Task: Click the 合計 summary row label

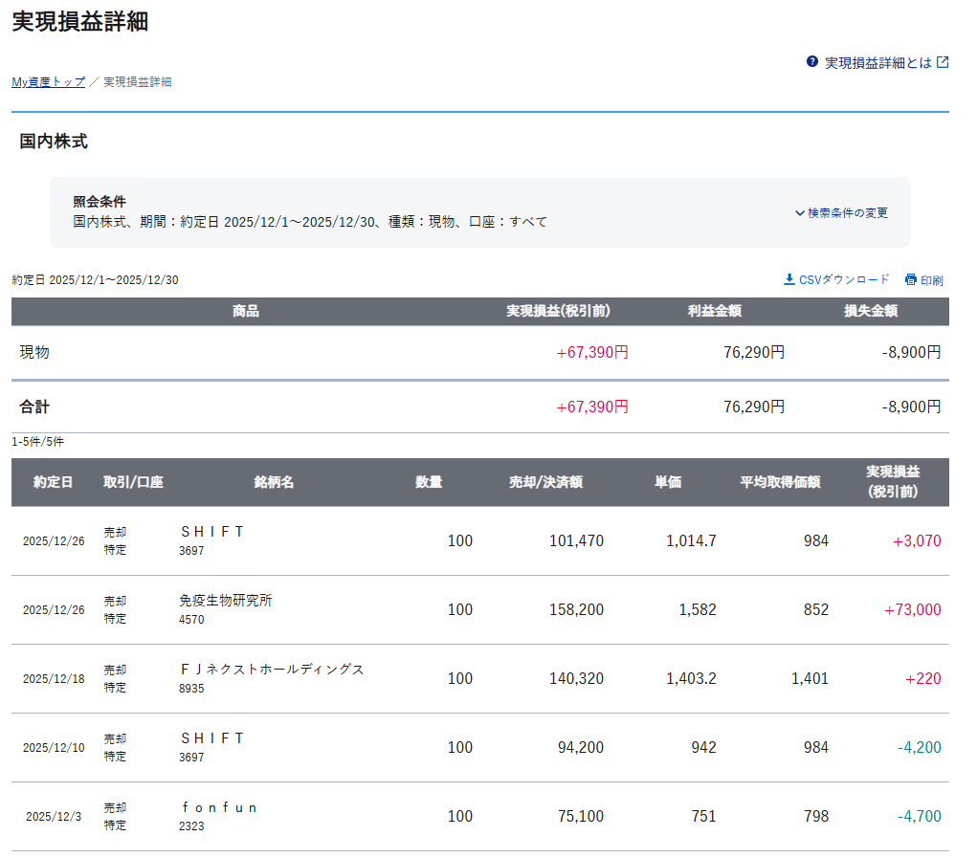Action: [34, 407]
